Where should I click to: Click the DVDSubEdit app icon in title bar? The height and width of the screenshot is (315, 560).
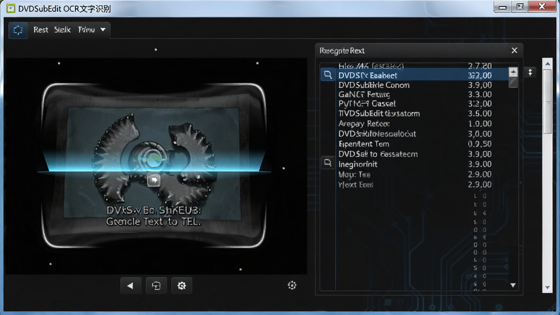pos(11,8)
